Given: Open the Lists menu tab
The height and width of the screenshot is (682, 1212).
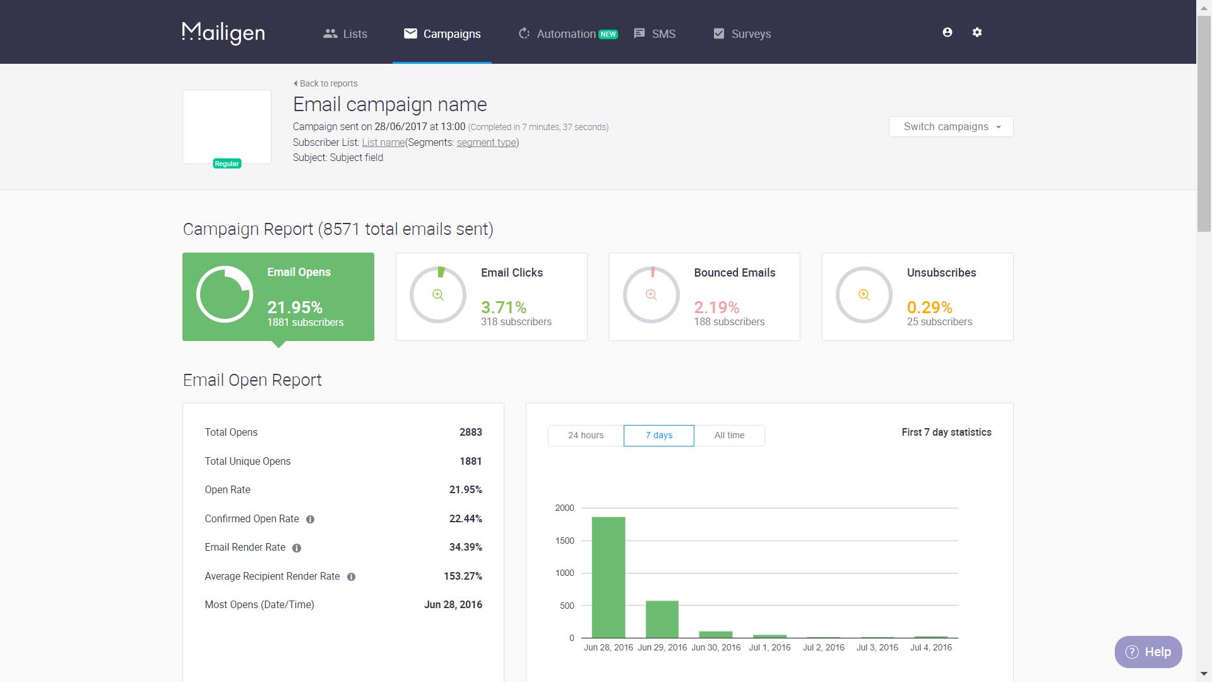Looking at the screenshot, I should point(345,34).
